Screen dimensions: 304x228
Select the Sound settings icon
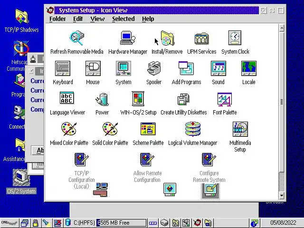point(218,68)
